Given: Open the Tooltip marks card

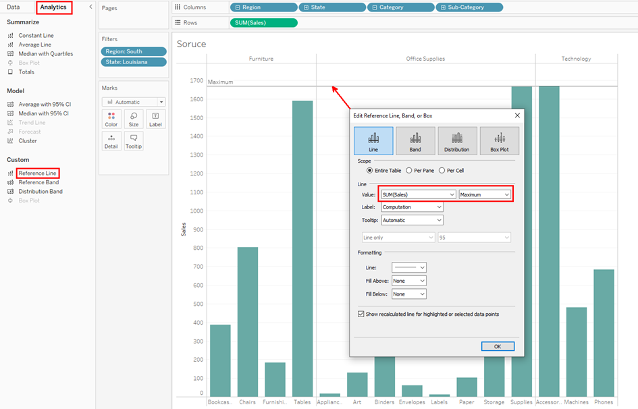Looking at the screenshot, I should (x=134, y=141).
